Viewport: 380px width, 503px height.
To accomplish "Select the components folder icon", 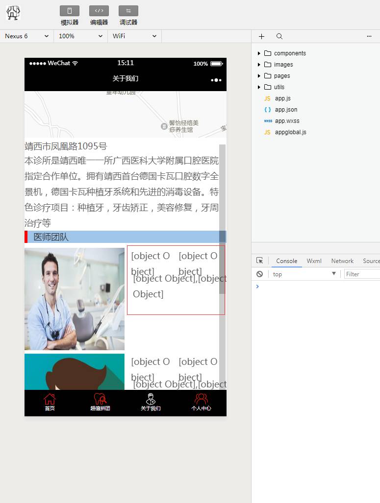I will (268, 53).
